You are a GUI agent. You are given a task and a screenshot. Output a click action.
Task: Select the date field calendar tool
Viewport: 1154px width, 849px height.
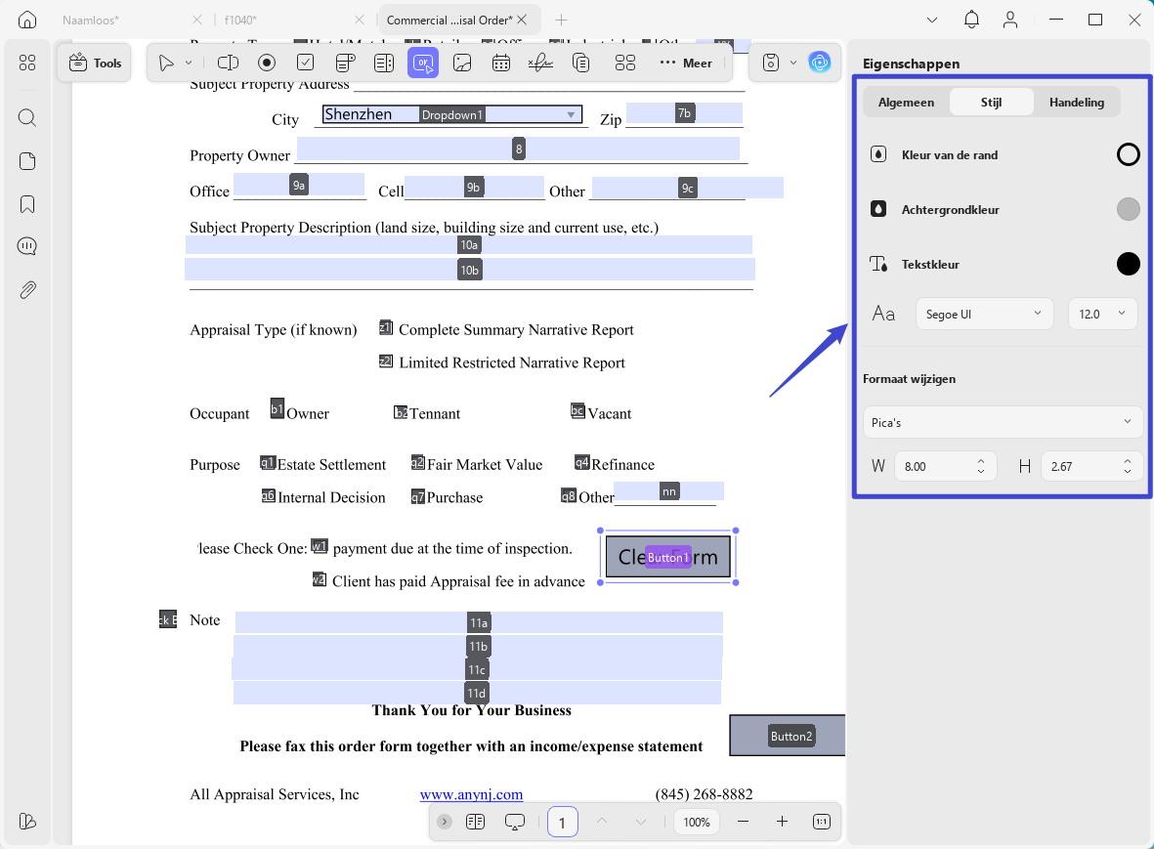(x=501, y=64)
